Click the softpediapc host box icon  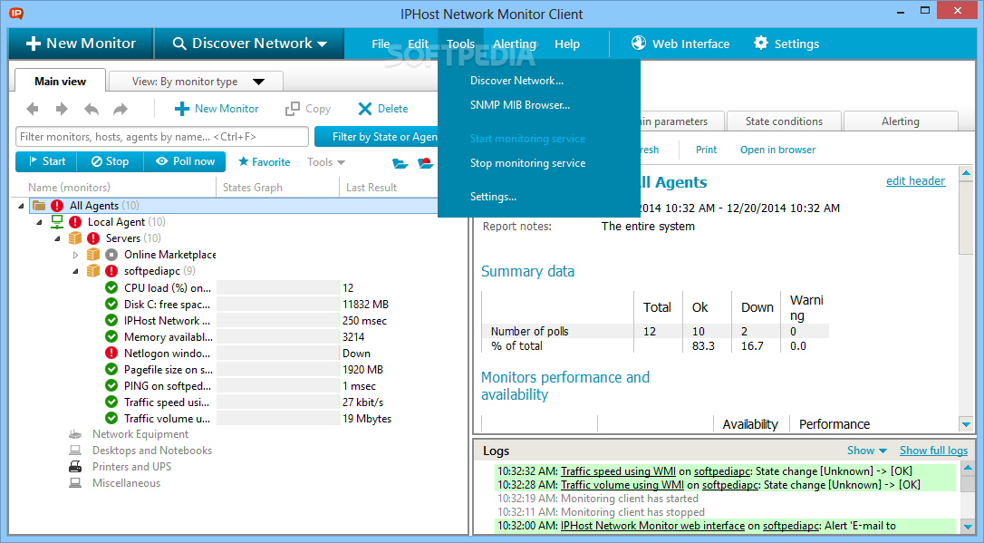pos(93,270)
